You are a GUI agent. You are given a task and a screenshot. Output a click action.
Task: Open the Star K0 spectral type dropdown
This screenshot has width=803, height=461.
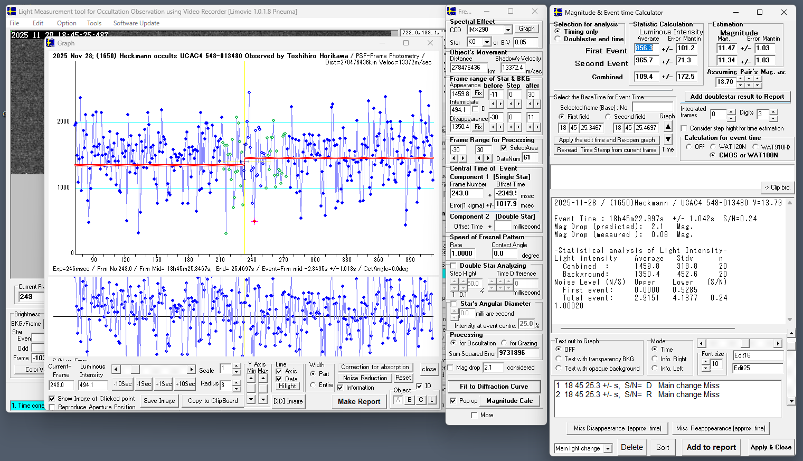click(487, 42)
